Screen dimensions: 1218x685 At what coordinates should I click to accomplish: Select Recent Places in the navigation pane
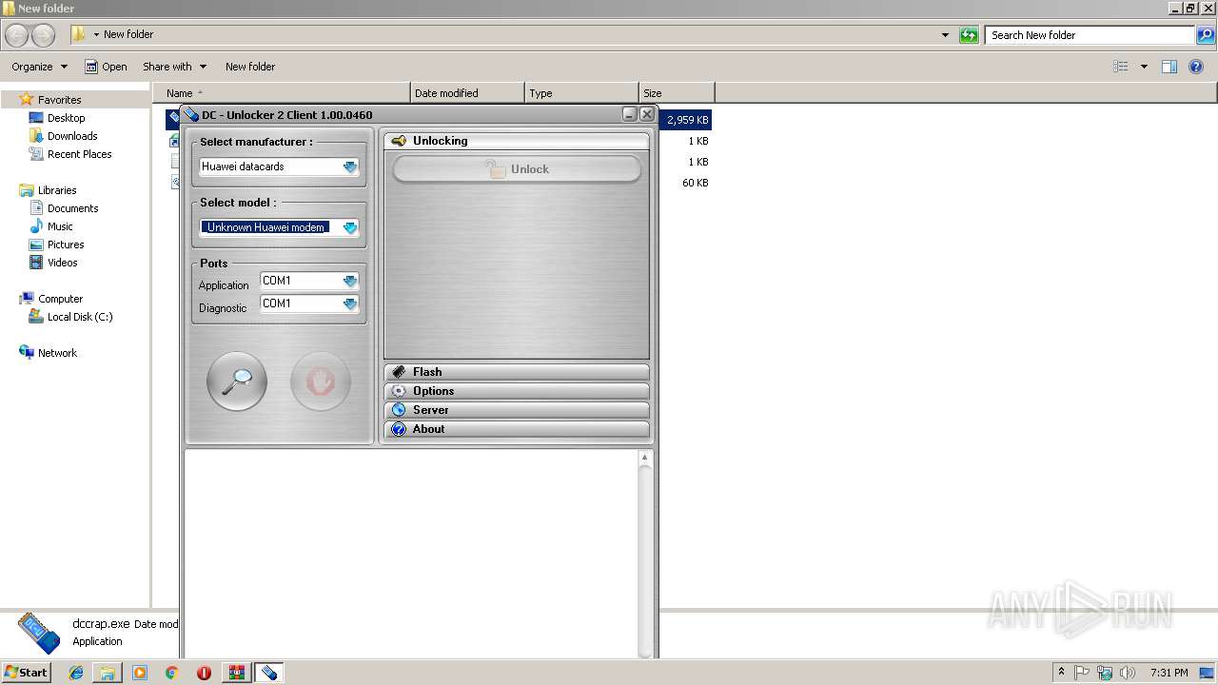point(79,154)
